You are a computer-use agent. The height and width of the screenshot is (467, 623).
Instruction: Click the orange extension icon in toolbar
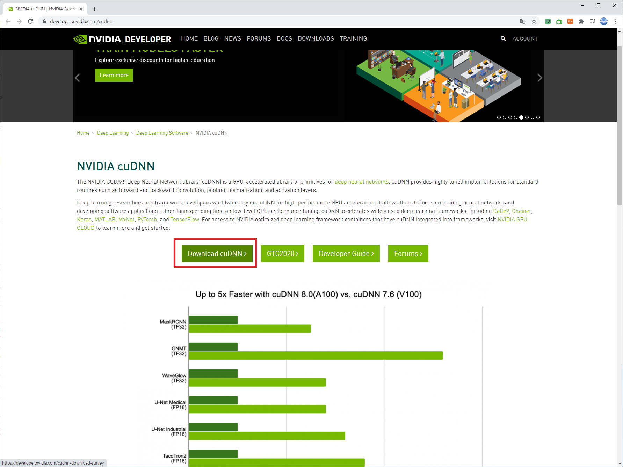tap(570, 21)
